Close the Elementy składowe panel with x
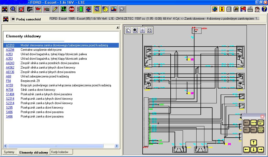 [118, 27]
